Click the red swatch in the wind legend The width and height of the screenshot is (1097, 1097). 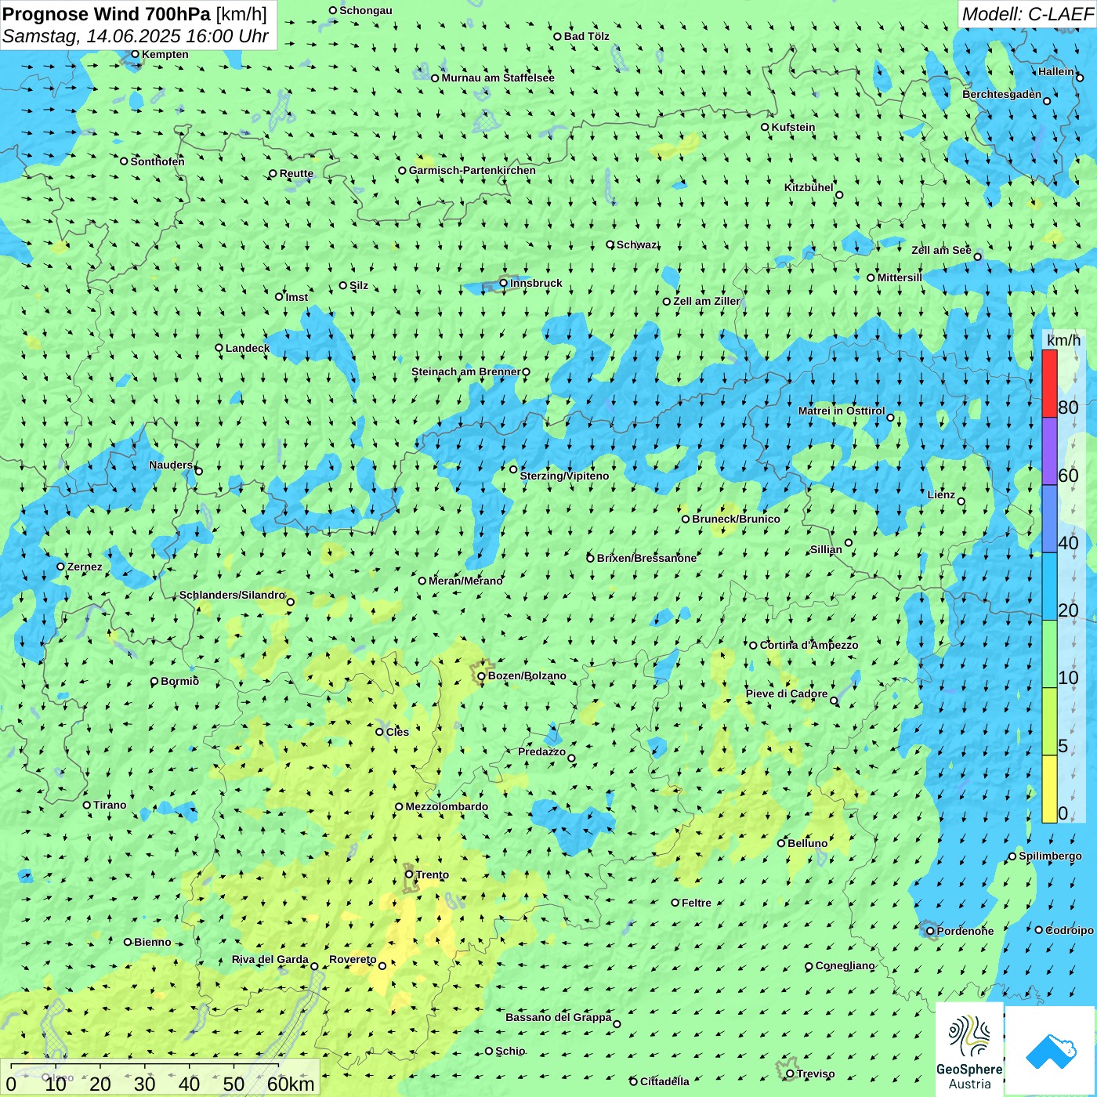click(x=1049, y=383)
